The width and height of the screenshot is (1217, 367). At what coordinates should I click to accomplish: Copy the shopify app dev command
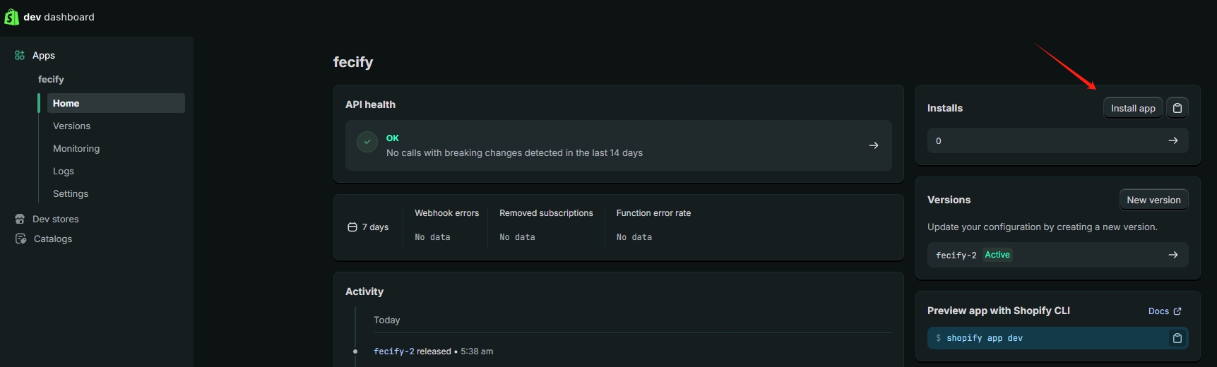pos(1177,338)
